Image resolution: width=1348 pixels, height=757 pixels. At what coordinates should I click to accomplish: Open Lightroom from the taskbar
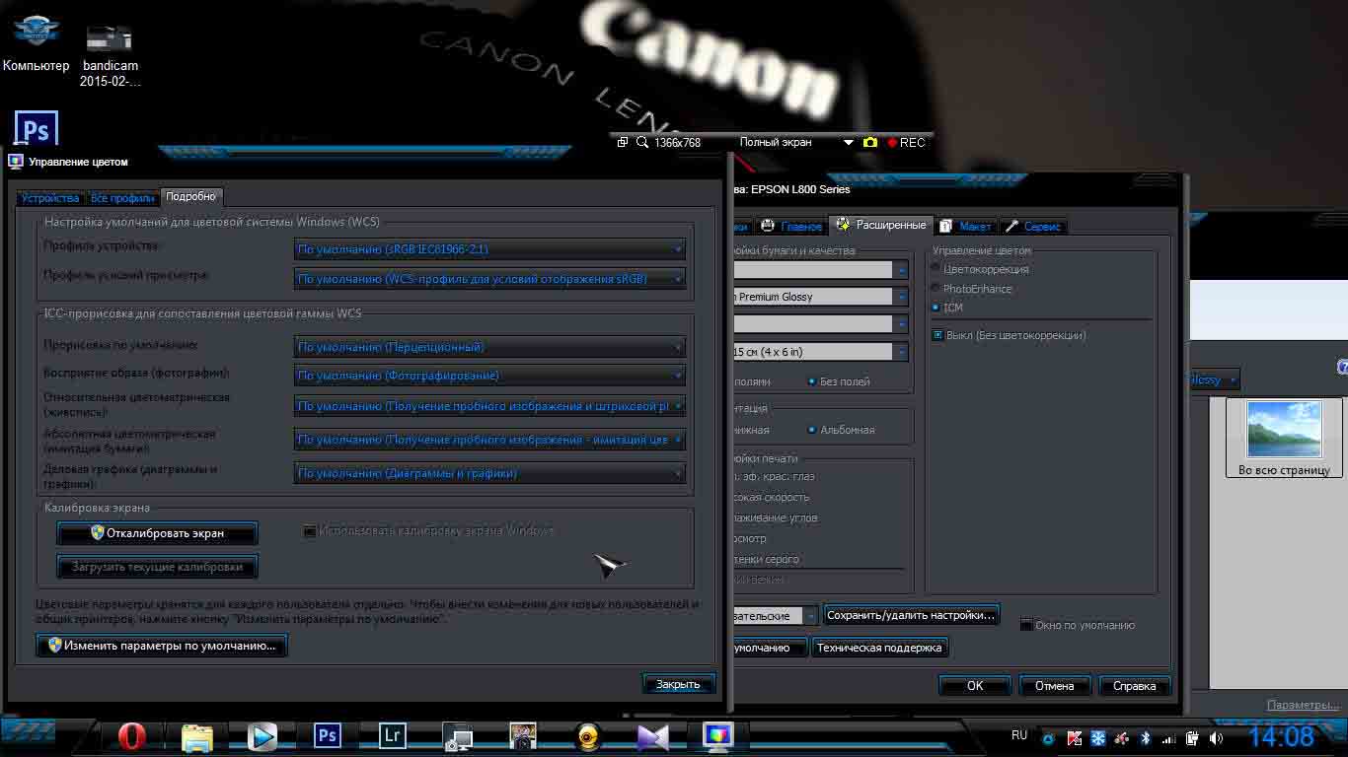(393, 735)
